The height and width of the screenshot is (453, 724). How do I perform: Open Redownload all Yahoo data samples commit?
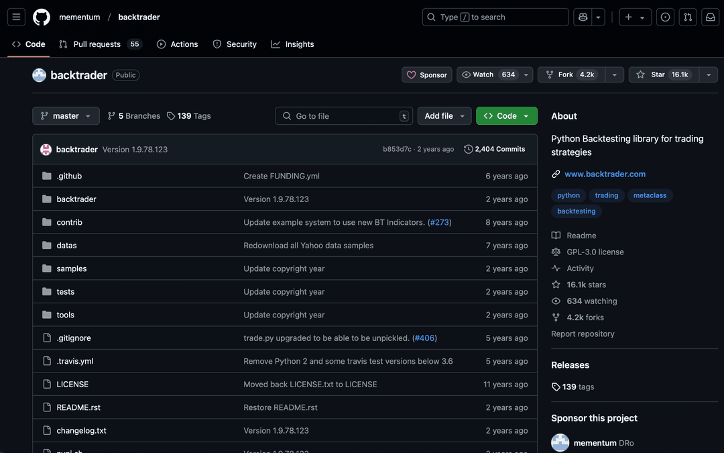[308, 246]
